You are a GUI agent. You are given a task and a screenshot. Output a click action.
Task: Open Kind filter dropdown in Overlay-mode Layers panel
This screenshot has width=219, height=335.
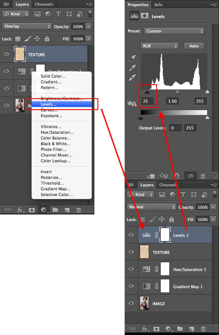(16, 14)
